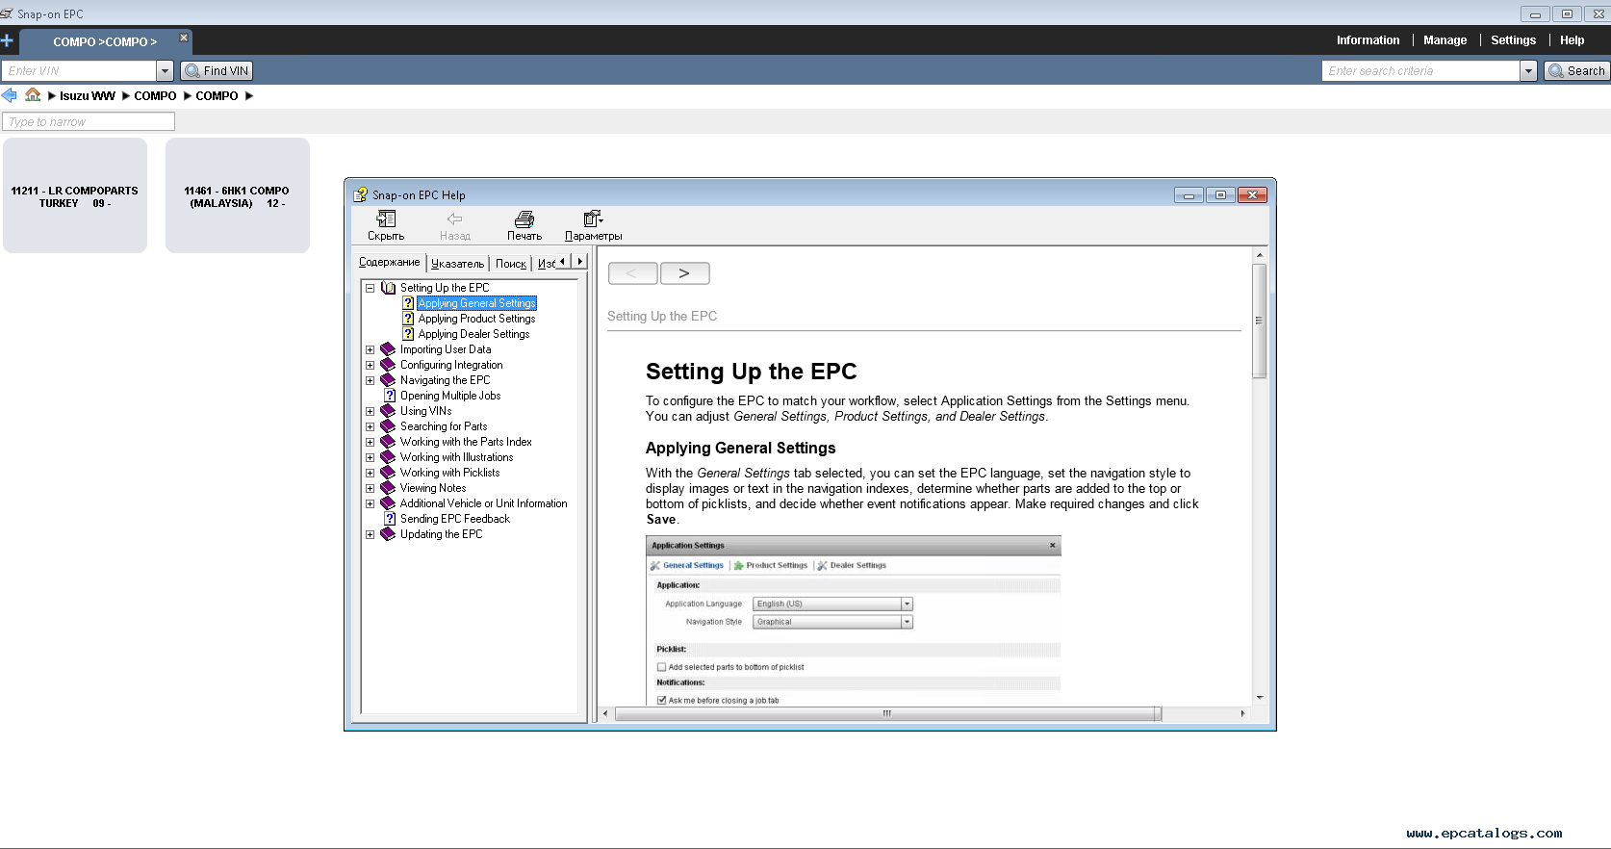Select Applying General Settings topic
Viewport: 1611px width, 849px height.
click(477, 303)
